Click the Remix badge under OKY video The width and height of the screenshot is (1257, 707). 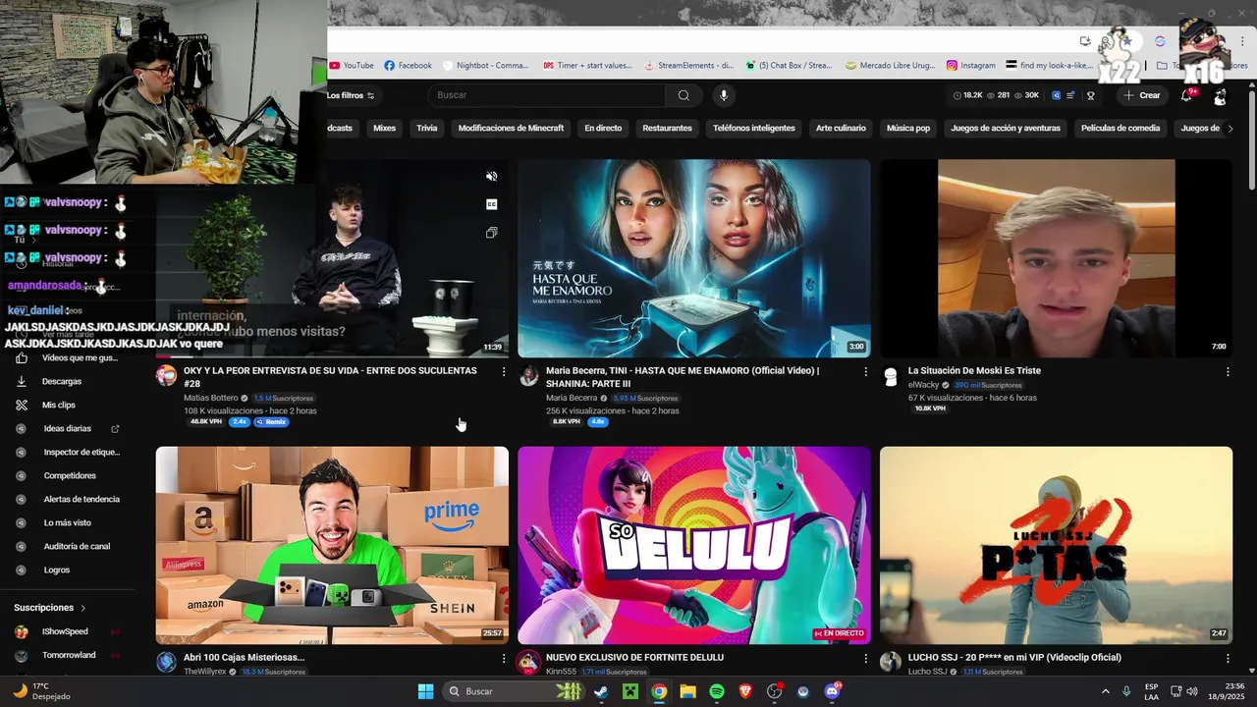point(271,422)
